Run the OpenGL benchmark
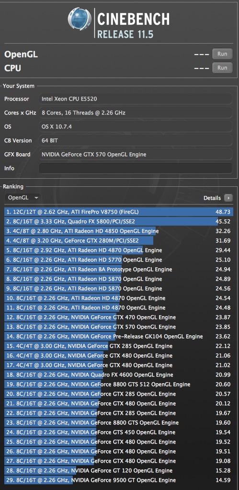 (x=222, y=54)
